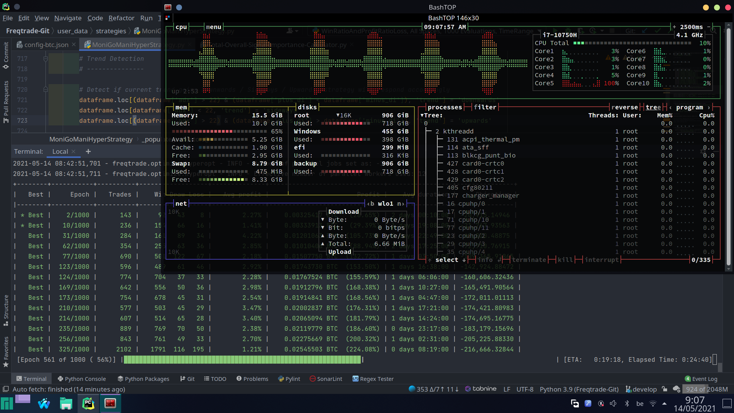Click the develop branch indicator
This screenshot has height=413, width=734.
(x=645, y=389)
